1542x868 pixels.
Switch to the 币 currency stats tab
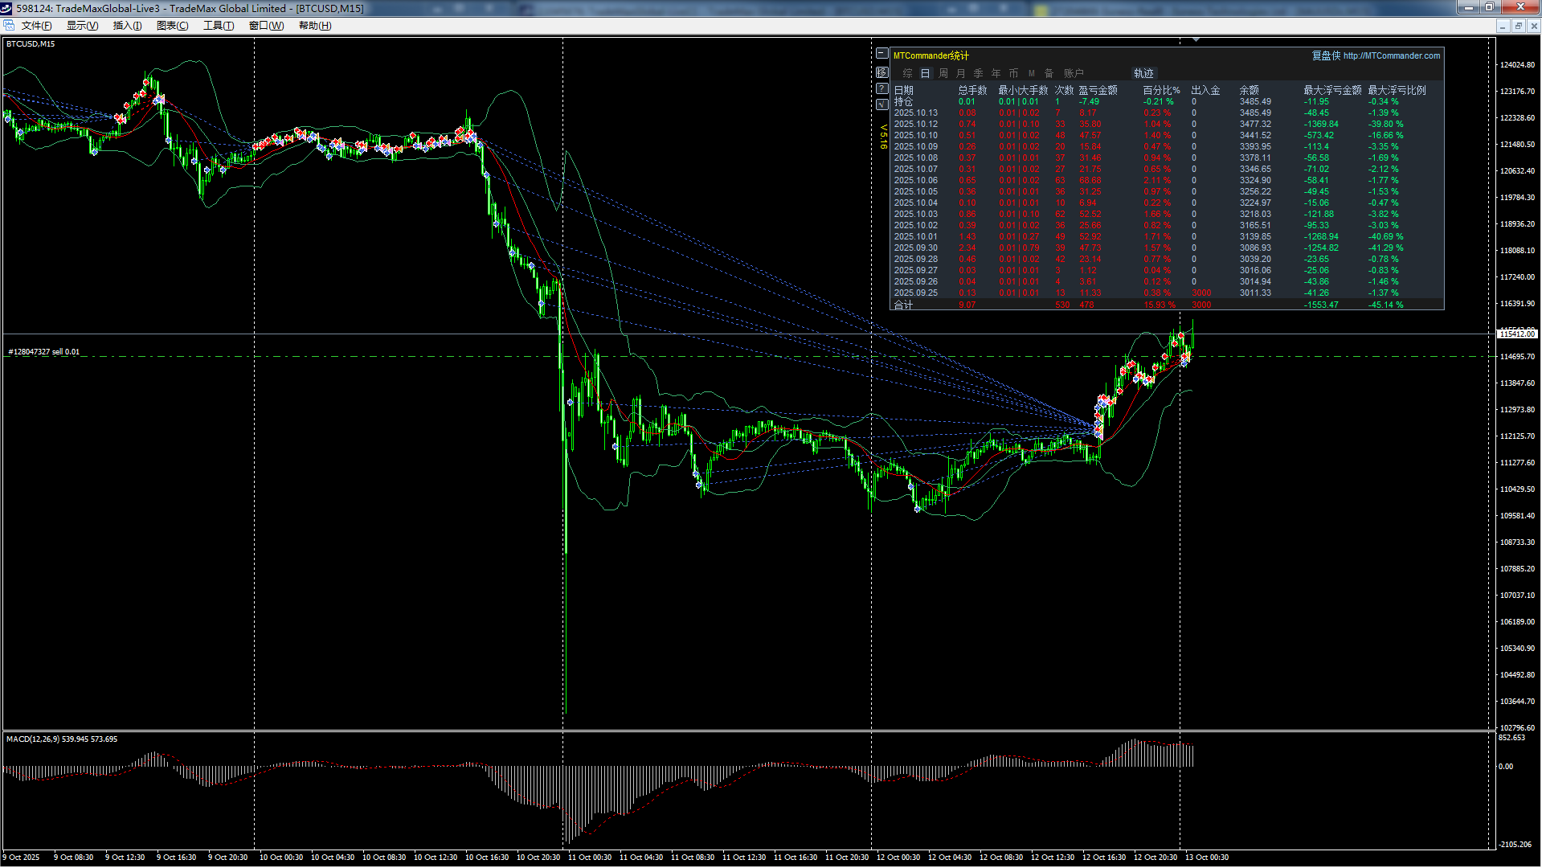click(1014, 73)
